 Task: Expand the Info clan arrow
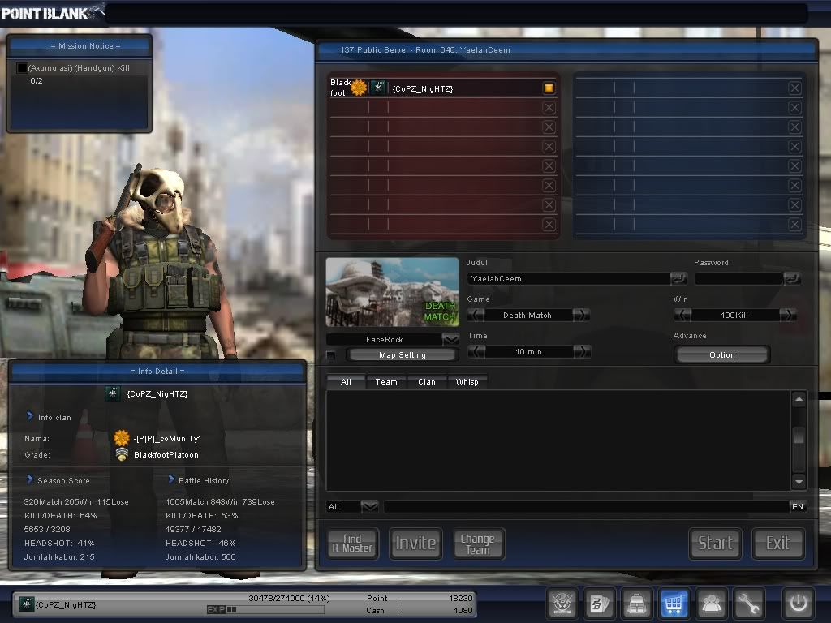[x=30, y=416]
